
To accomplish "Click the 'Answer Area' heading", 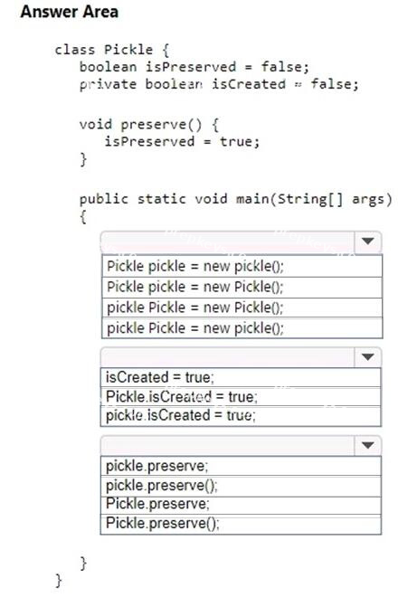I will point(70,12).
